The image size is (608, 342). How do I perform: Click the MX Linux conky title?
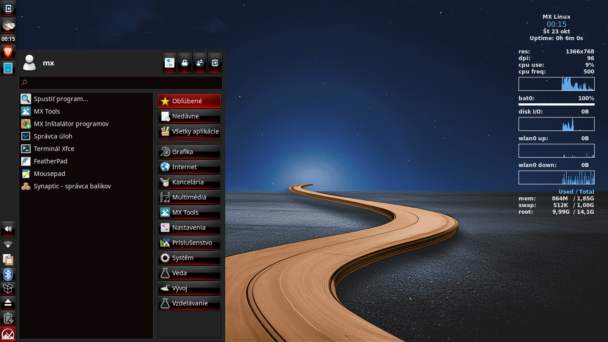click(556, 17)
